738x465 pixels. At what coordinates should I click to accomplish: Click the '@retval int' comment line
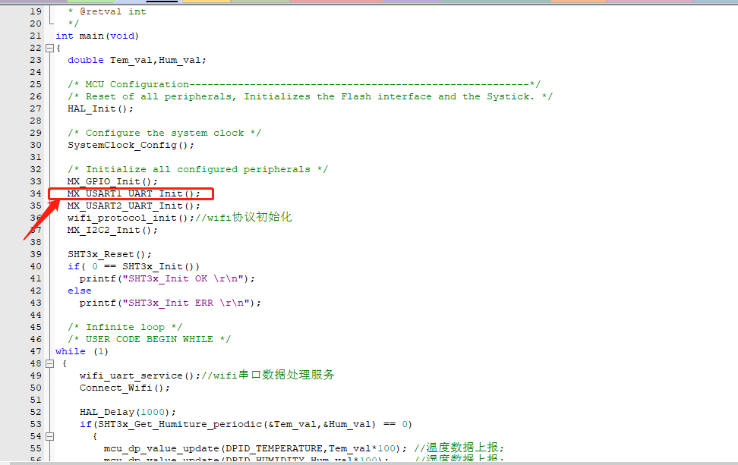pos(107,11)
